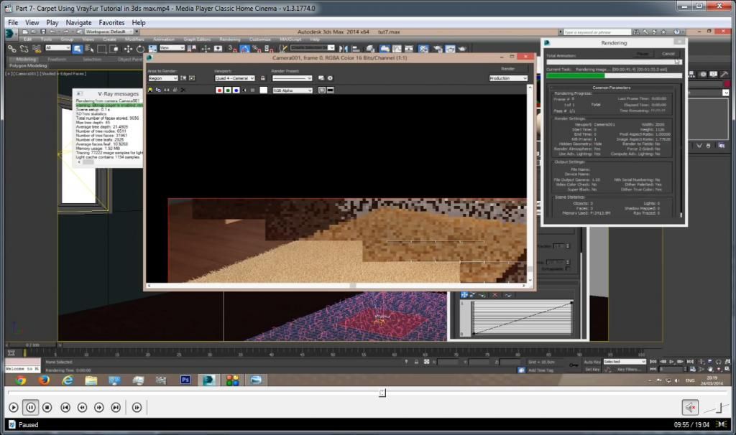
Task: Open the Viewport Quad 4 Camera dropdown
Action: tap(235, 78)
